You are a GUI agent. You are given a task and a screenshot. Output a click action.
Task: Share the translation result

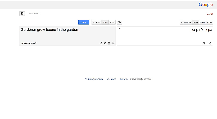click(101, 43)
